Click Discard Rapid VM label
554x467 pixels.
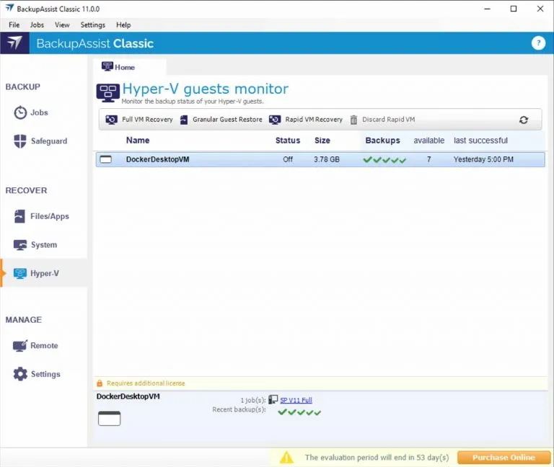[x=389, y=120]
